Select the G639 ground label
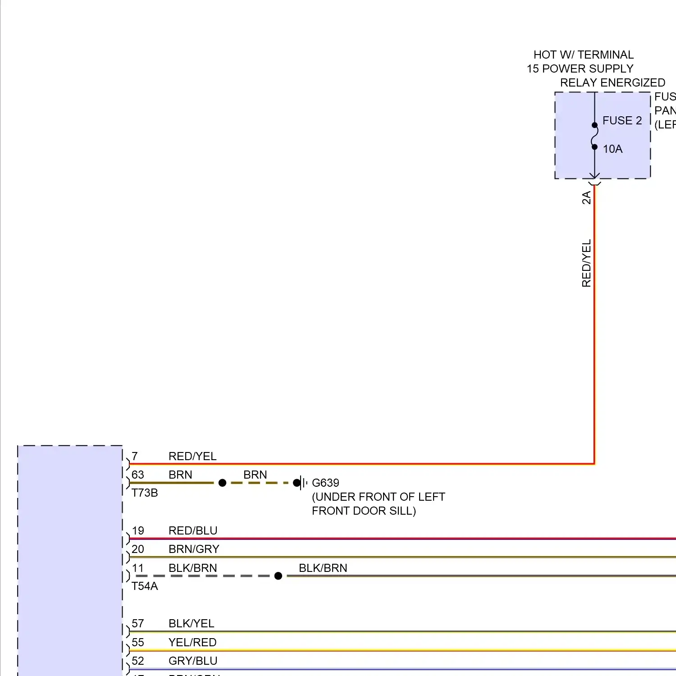 coord(325,483)
